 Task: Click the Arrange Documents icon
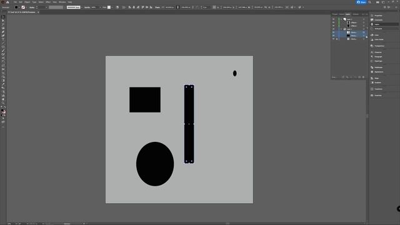pos(377,2)
